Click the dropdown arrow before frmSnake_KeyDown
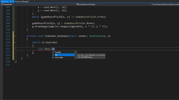Image resolution: width=179 pixels, height=100 pixels. (150, 4)
